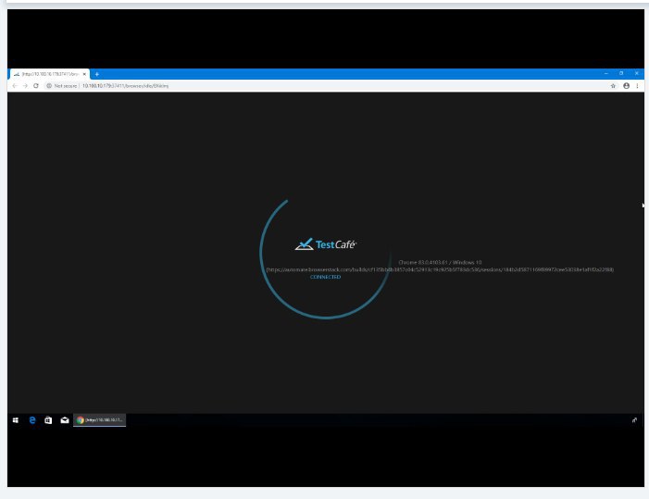Click the Chrome 83 / Windows 10 text
The image size is (649, 499).
(440, 262)
